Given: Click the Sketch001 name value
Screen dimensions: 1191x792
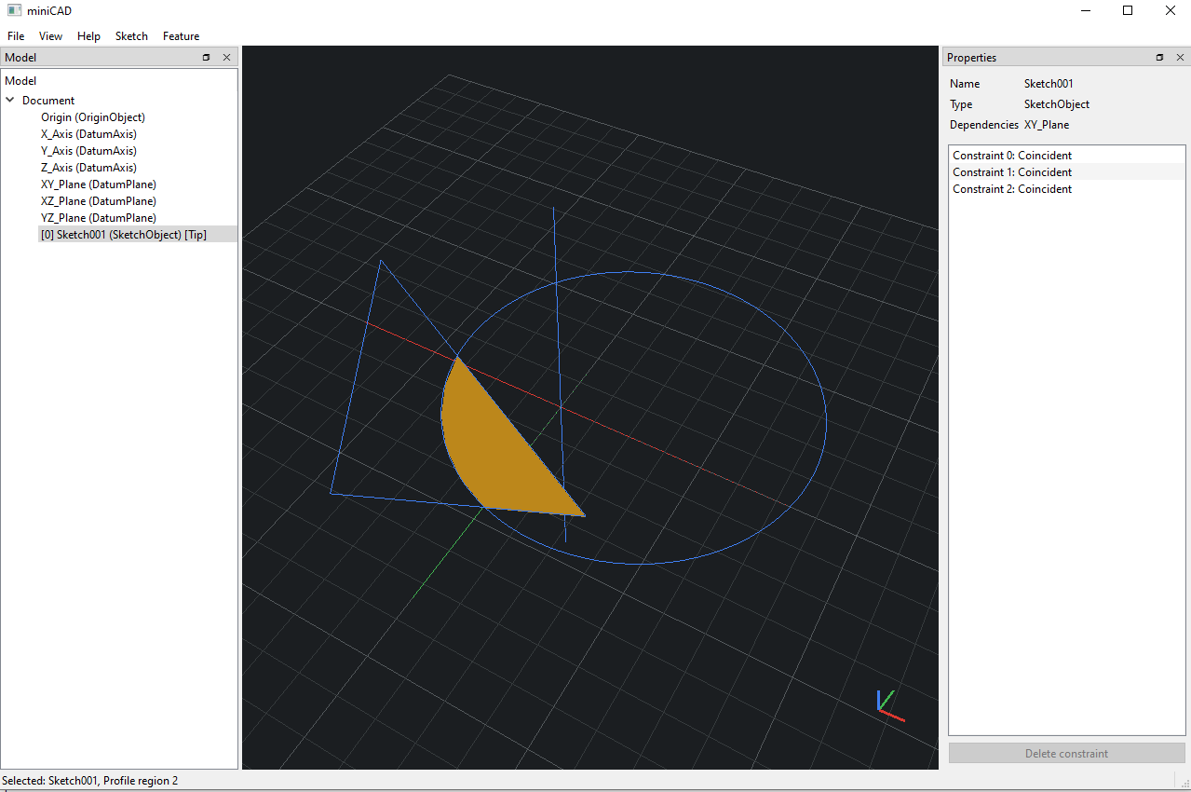Looking at the screenshot, I should (1049, 84).
